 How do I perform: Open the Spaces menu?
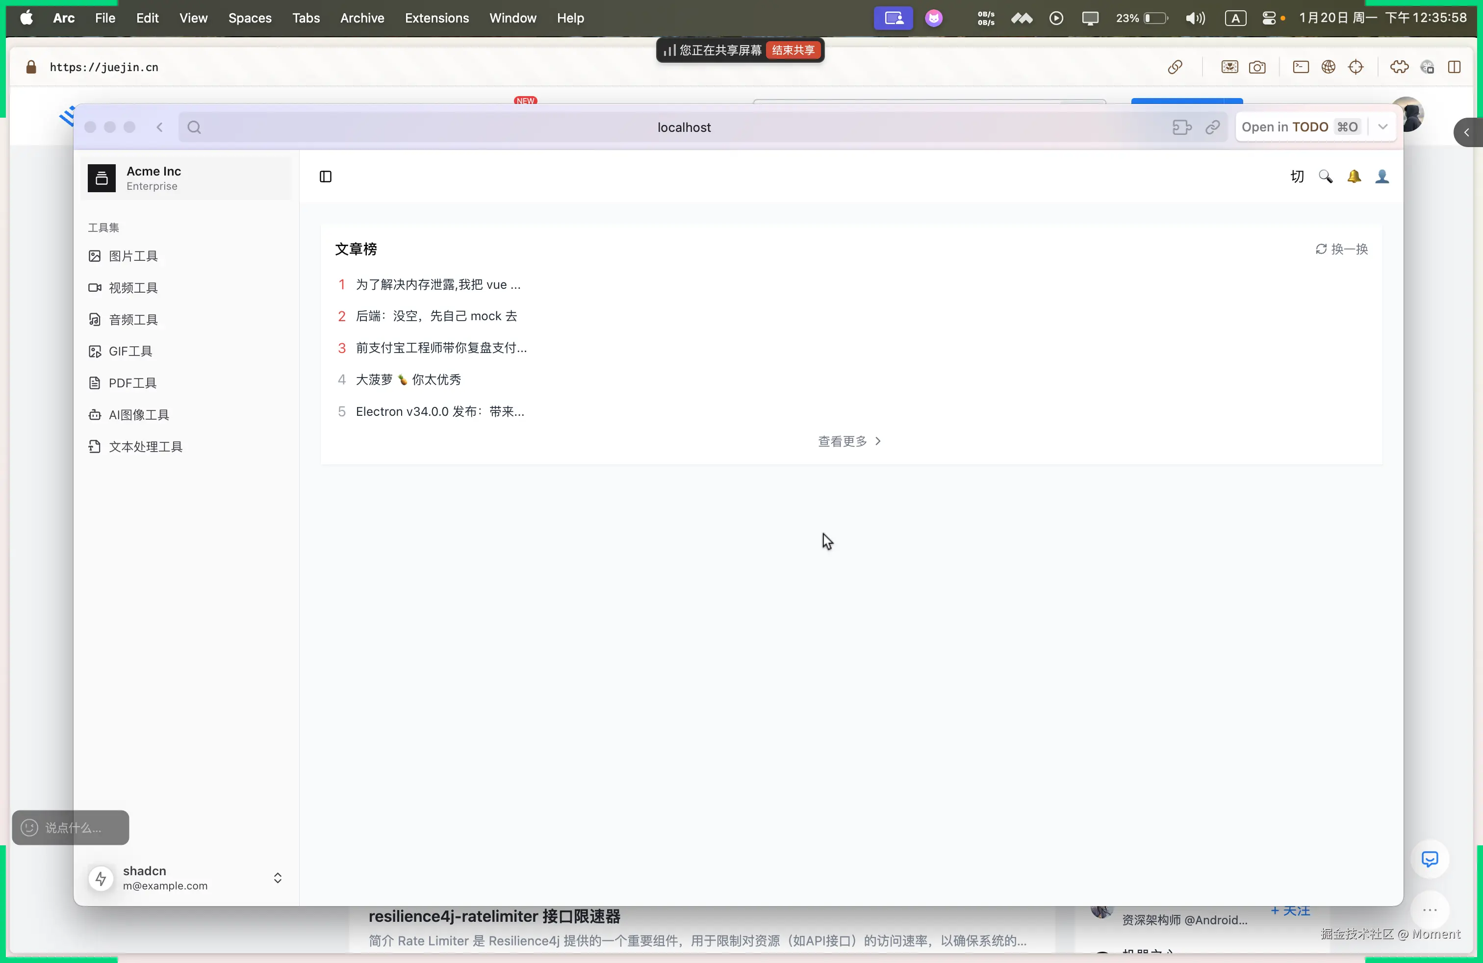pos(249,18)
